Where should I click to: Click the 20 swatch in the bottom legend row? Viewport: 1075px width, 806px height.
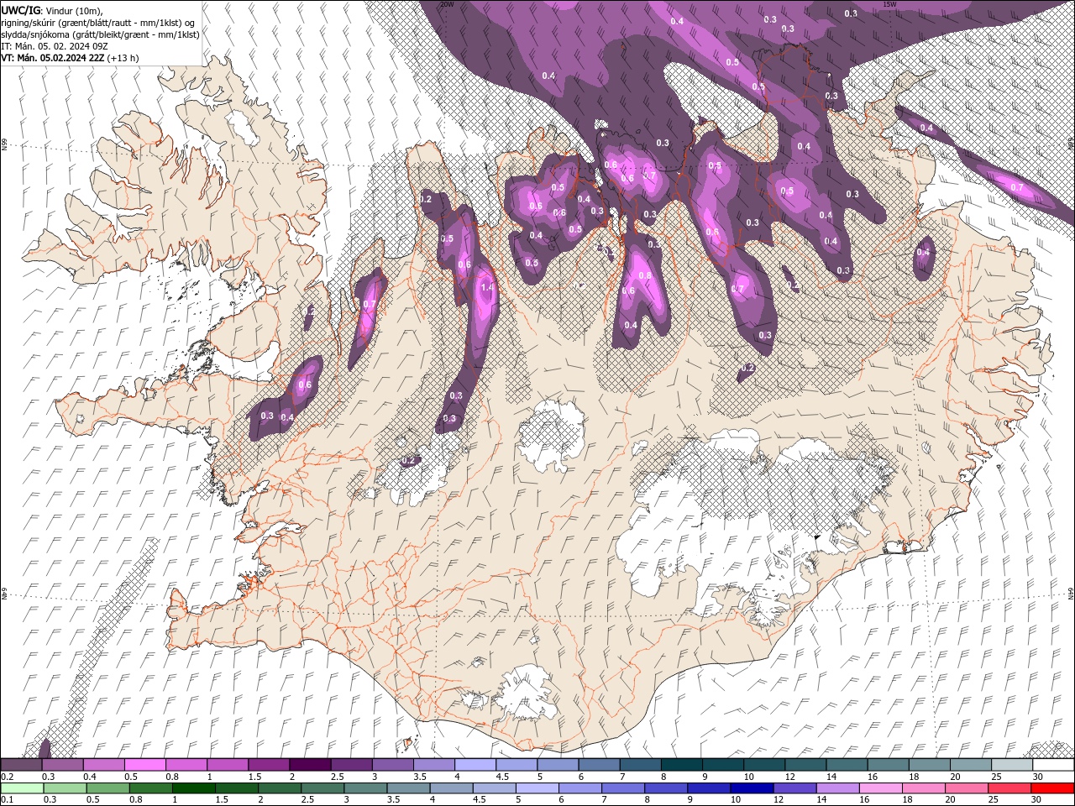tap(966, 788)
